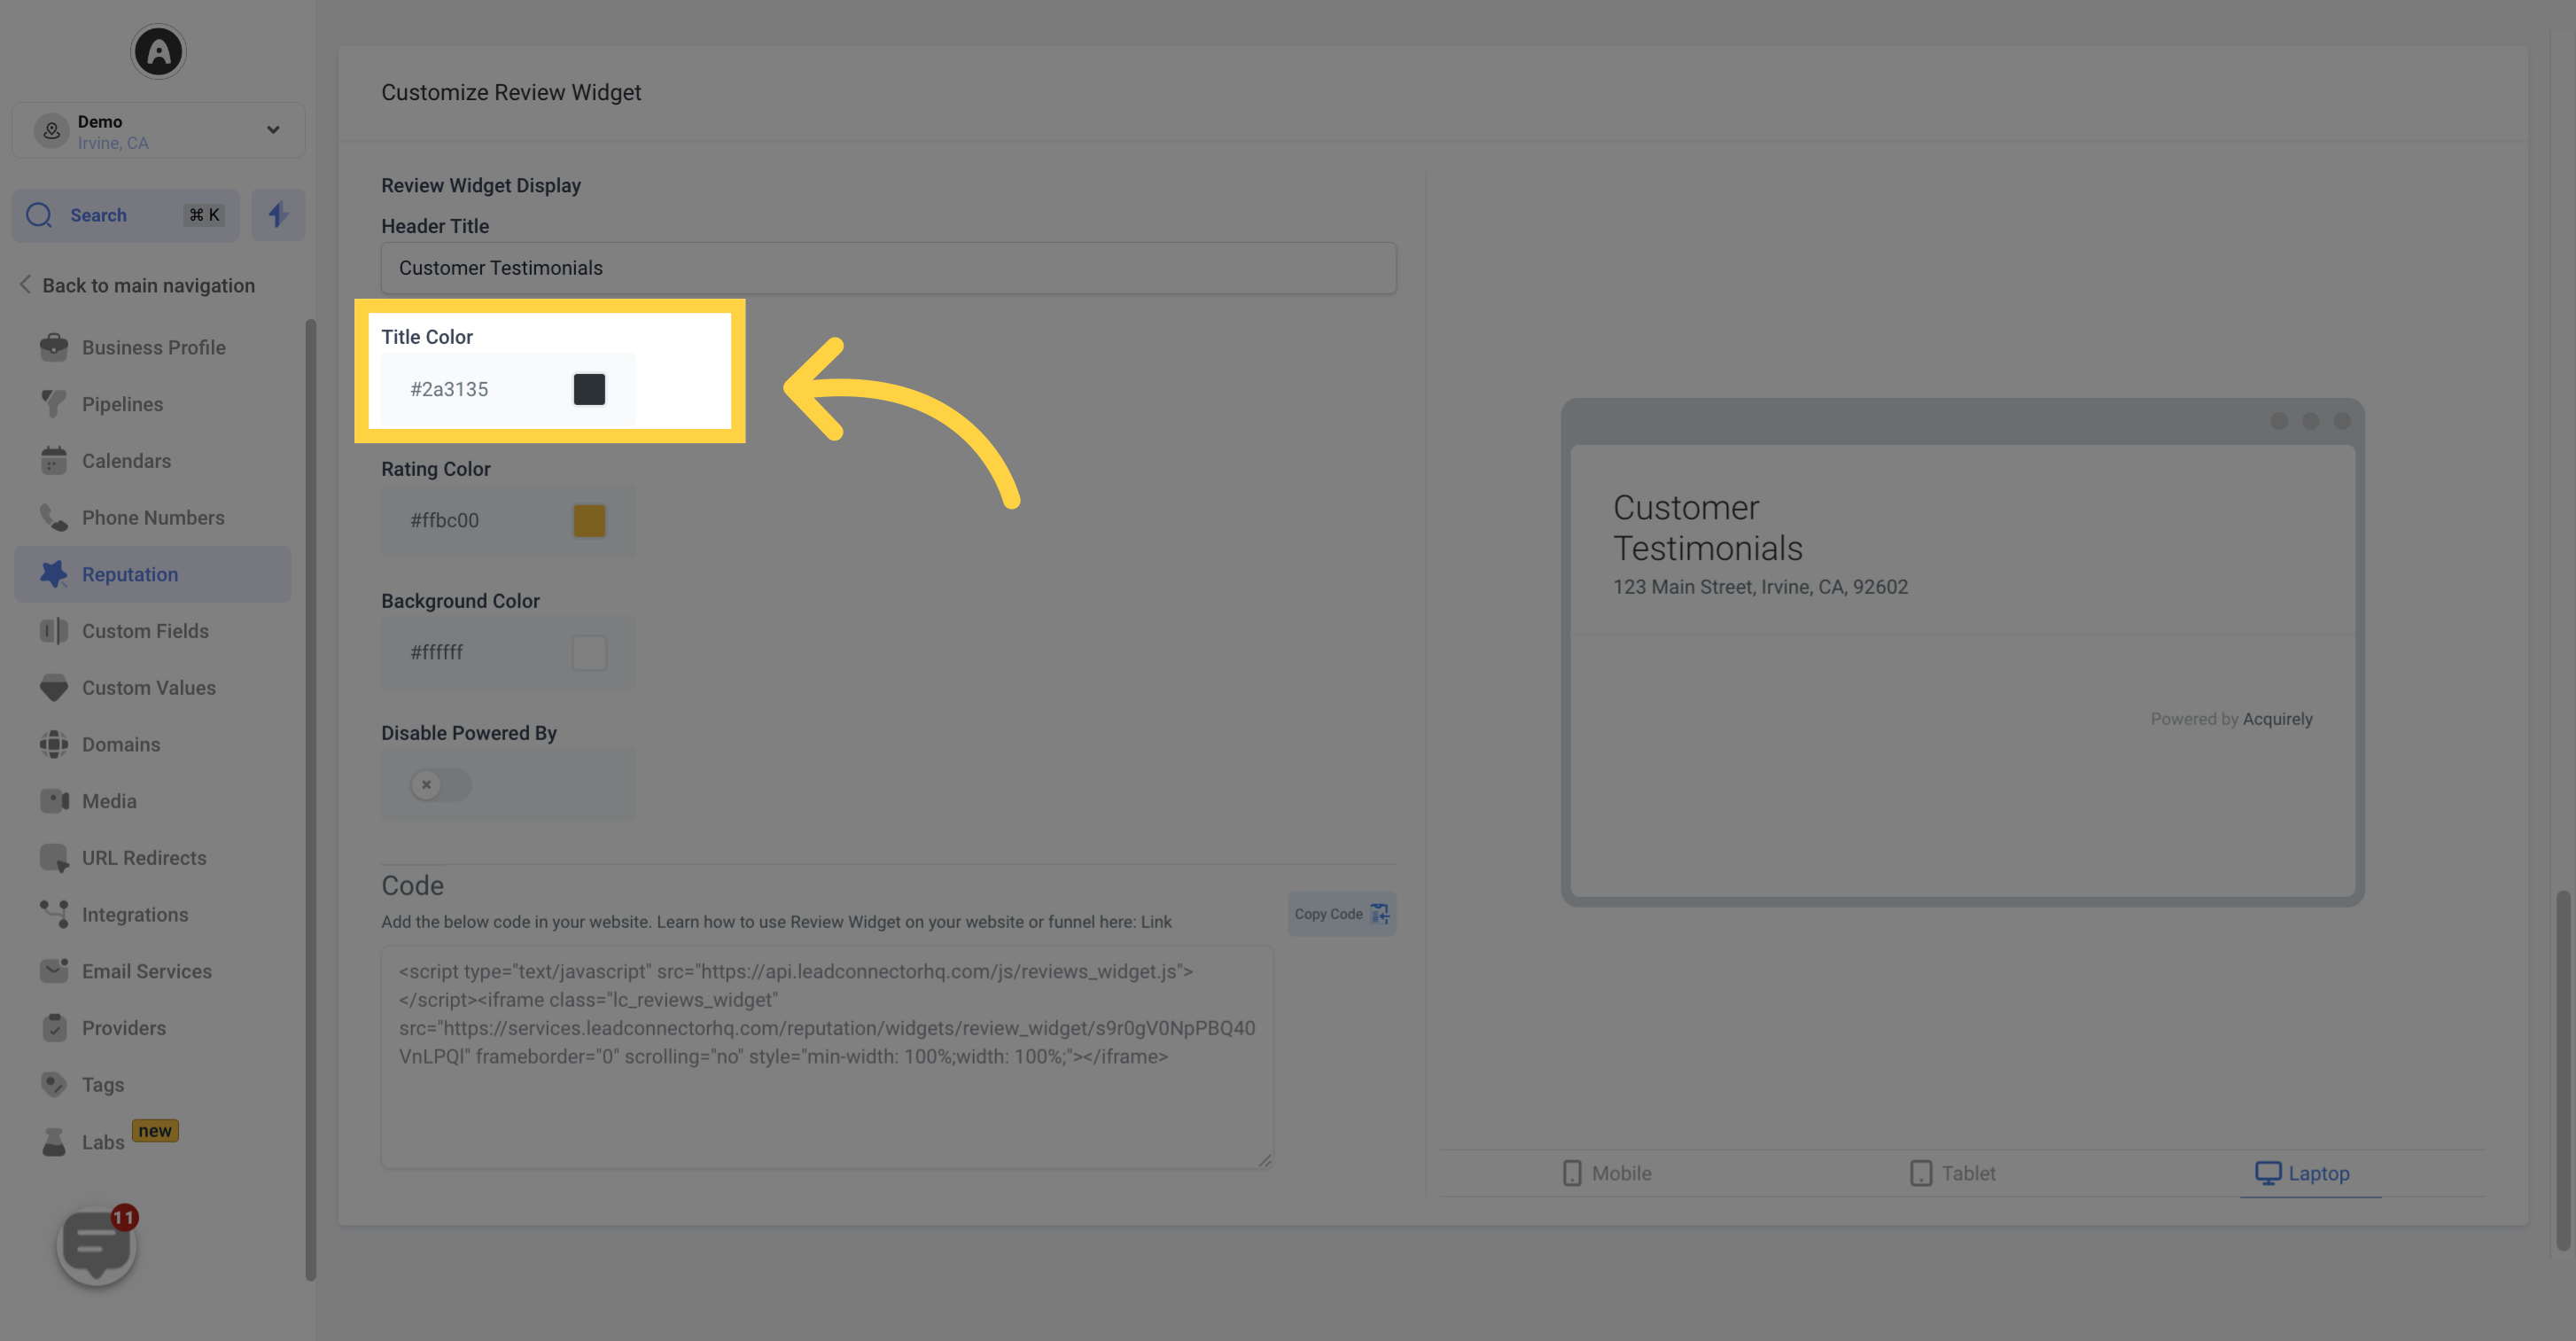Click the Pipelines funnel icon
Viewport: 2576px width, 1341px height.
coord(54,404)
